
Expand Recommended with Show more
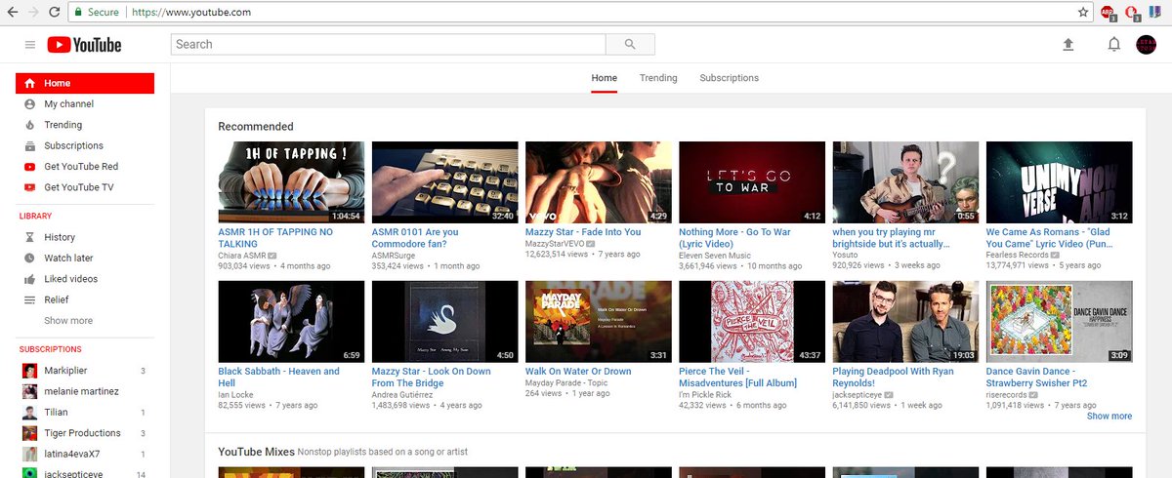point(1109,417)
